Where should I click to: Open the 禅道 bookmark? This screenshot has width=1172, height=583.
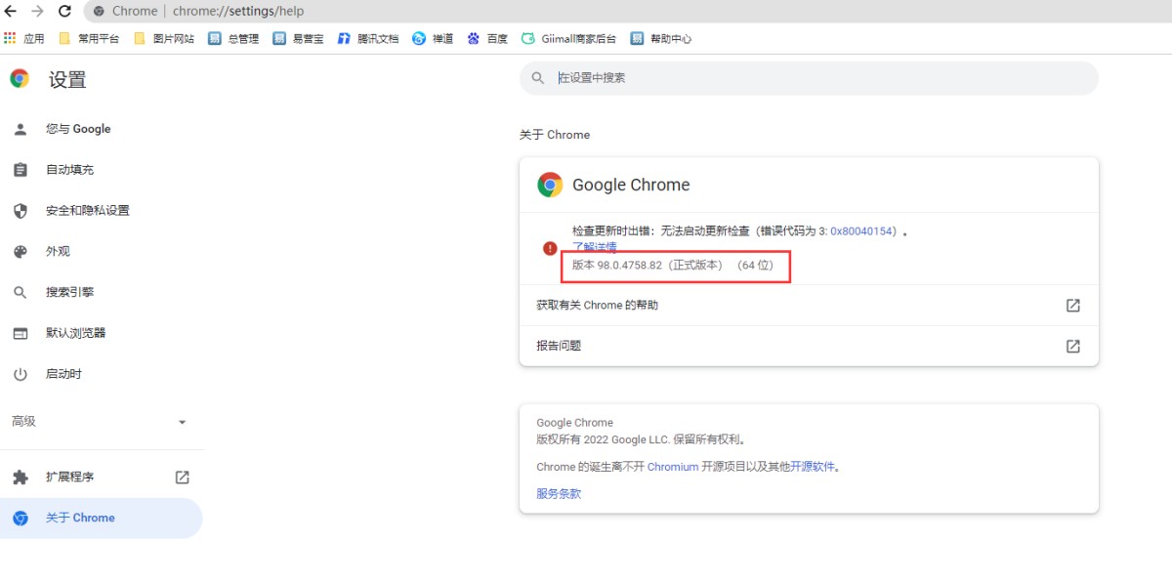[433, 38]
